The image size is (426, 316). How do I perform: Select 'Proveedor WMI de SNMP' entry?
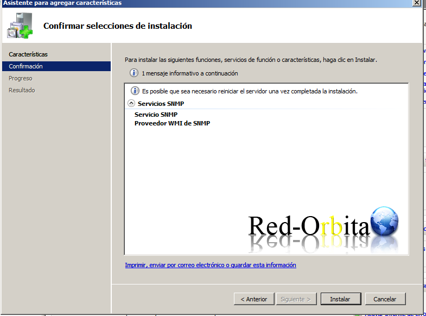[x=172, y=123]
